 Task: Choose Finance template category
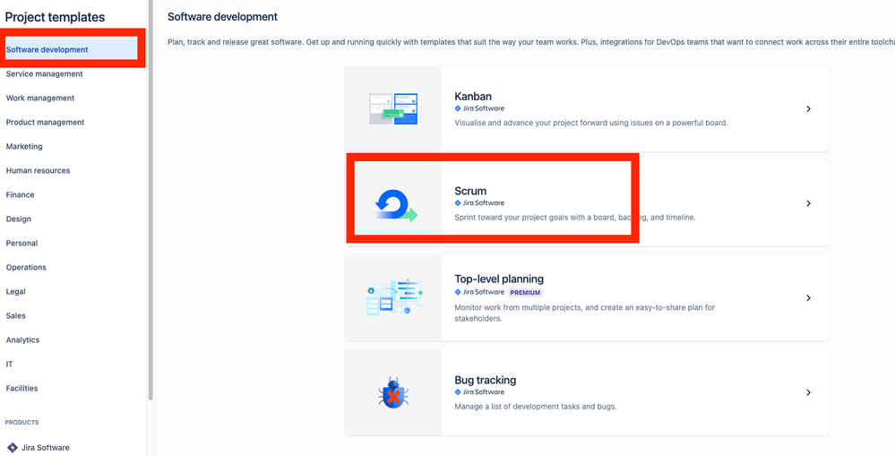tap(20, 194)
